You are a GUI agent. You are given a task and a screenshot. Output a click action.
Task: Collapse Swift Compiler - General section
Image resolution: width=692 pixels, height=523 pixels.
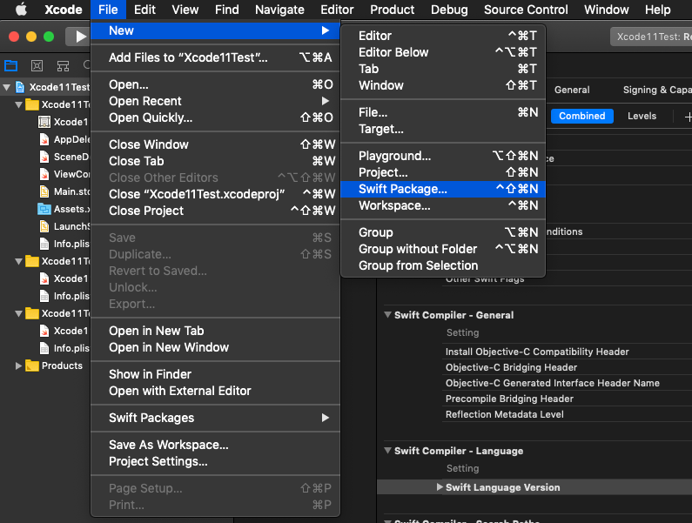(x=388, y=315)
